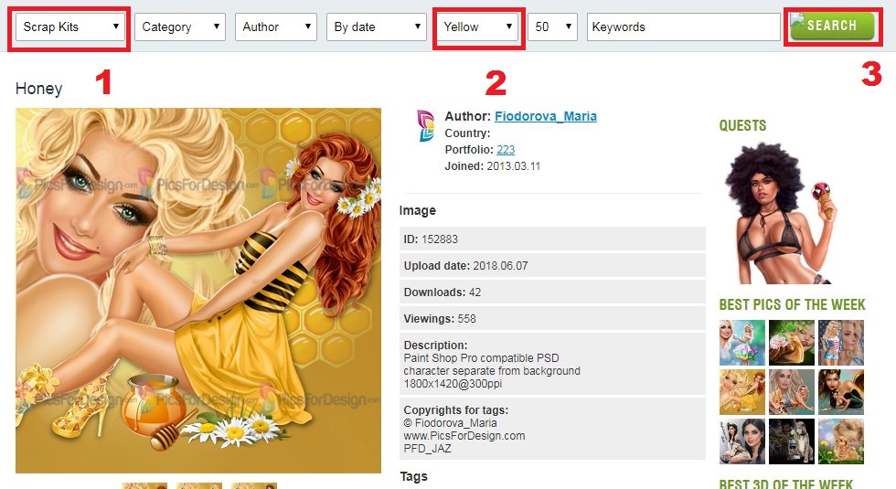Image resolution: width=896 pixels, height=489 pixels.
Task: Click the 1800x1420@300ppi description text
Action: pos(453,384)
